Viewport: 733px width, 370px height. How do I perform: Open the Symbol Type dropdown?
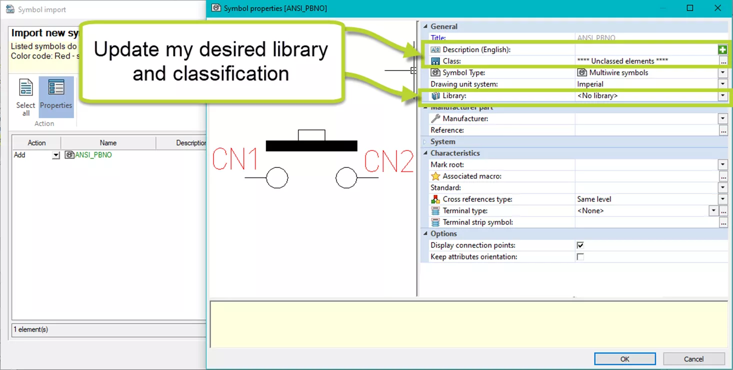[x=723, y=72]
